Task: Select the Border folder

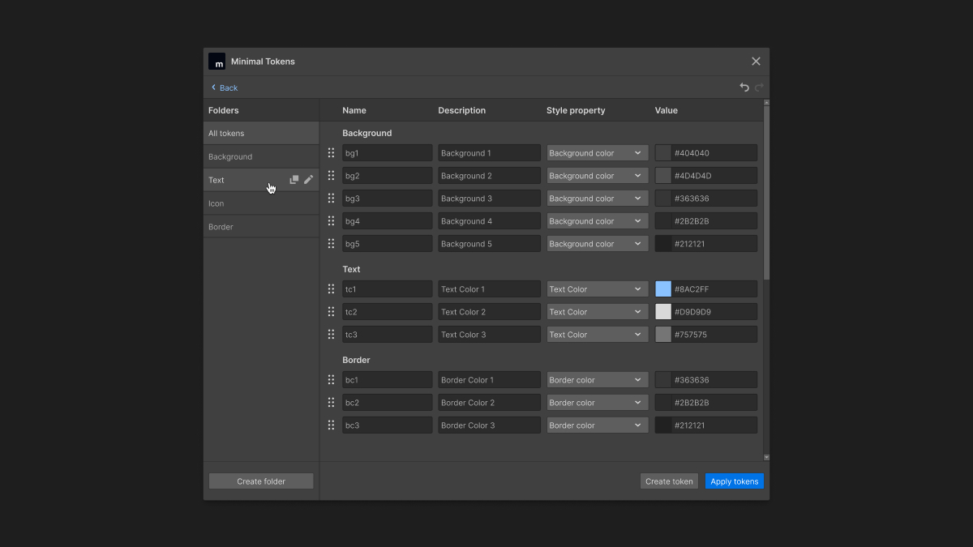Action: pos(261,227)
